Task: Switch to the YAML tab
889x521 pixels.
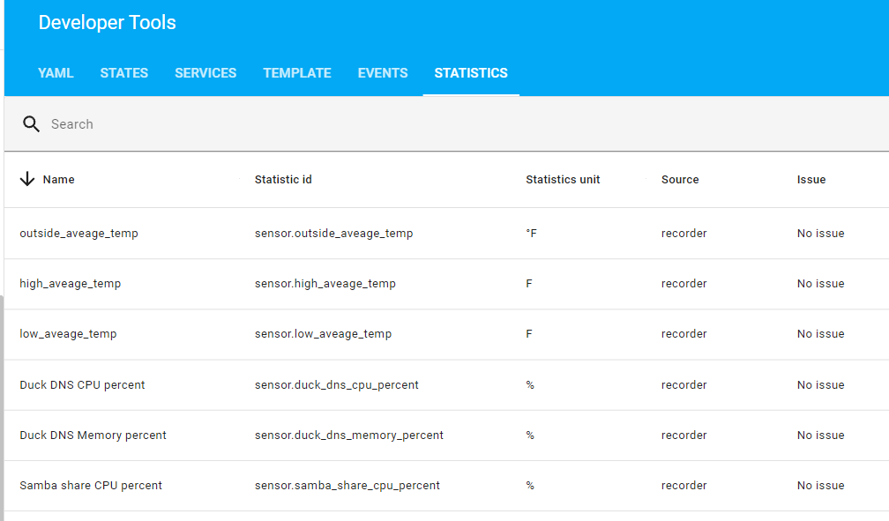Action: pos(56,73)
